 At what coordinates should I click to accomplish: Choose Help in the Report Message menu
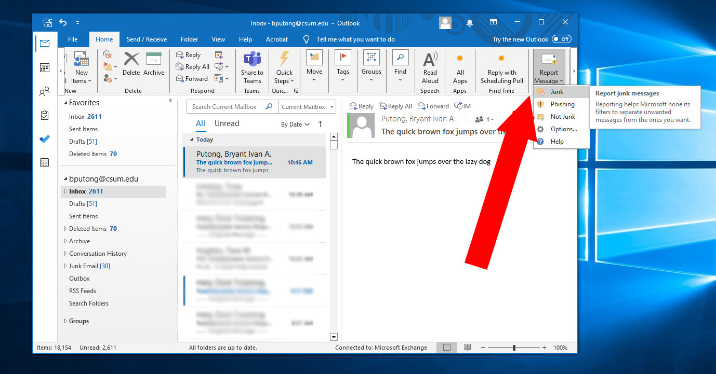pos(561,142)
